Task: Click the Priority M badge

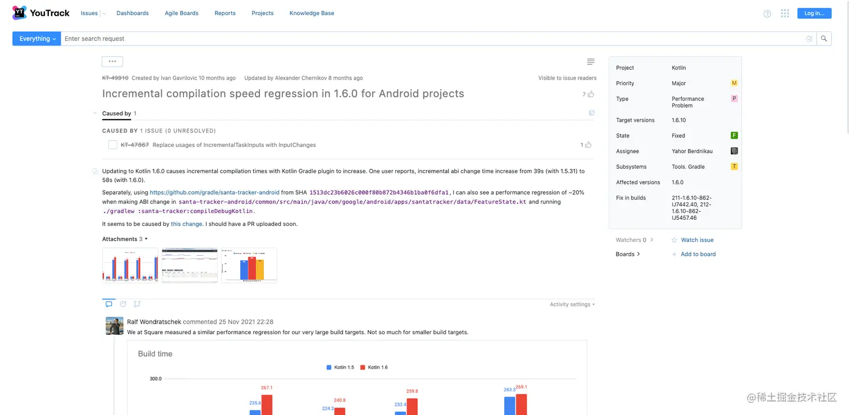Action: (x=734, y=83)
